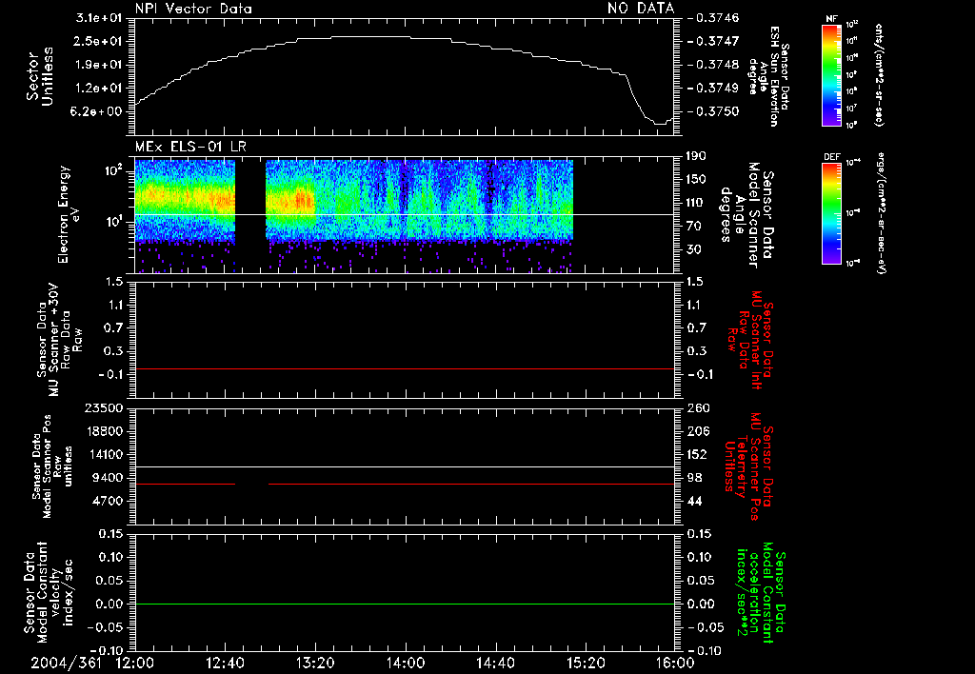Click the 6.2e+00 sector axis value
The image size is (975, 674).
tap(98, 111)
